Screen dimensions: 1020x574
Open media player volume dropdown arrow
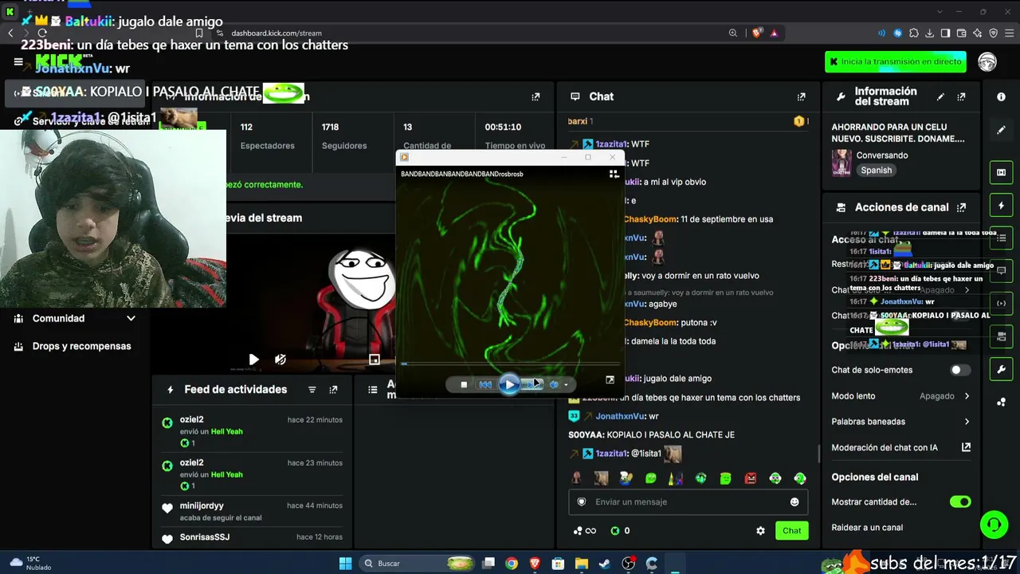point(566,385)
